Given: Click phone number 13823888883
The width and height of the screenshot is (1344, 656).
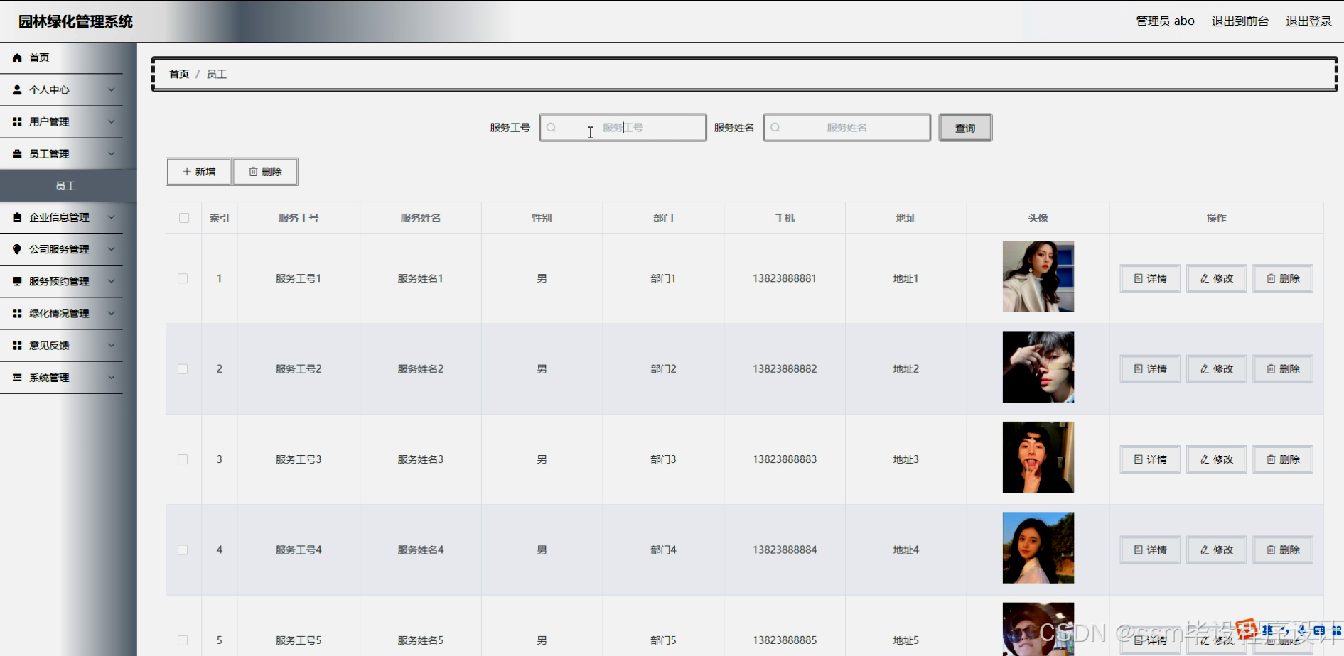Looking at the screenshot, I should pos(785,459).
